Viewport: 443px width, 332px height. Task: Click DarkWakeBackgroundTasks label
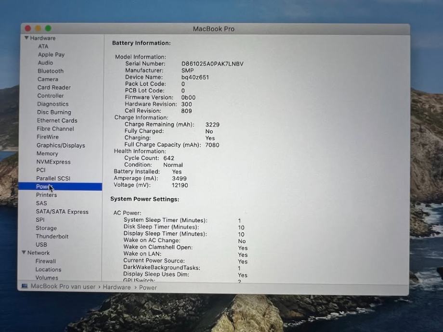pos(162,268)
